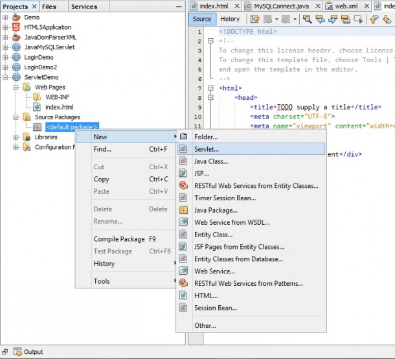This screenshot has height=359, width=395.
Task: Click the HTML5Application project icon
Action: tap(16, 27)
